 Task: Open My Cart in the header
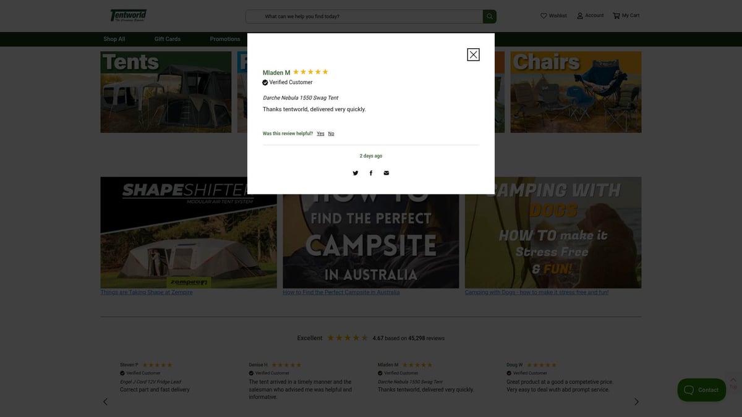(626, 15)
